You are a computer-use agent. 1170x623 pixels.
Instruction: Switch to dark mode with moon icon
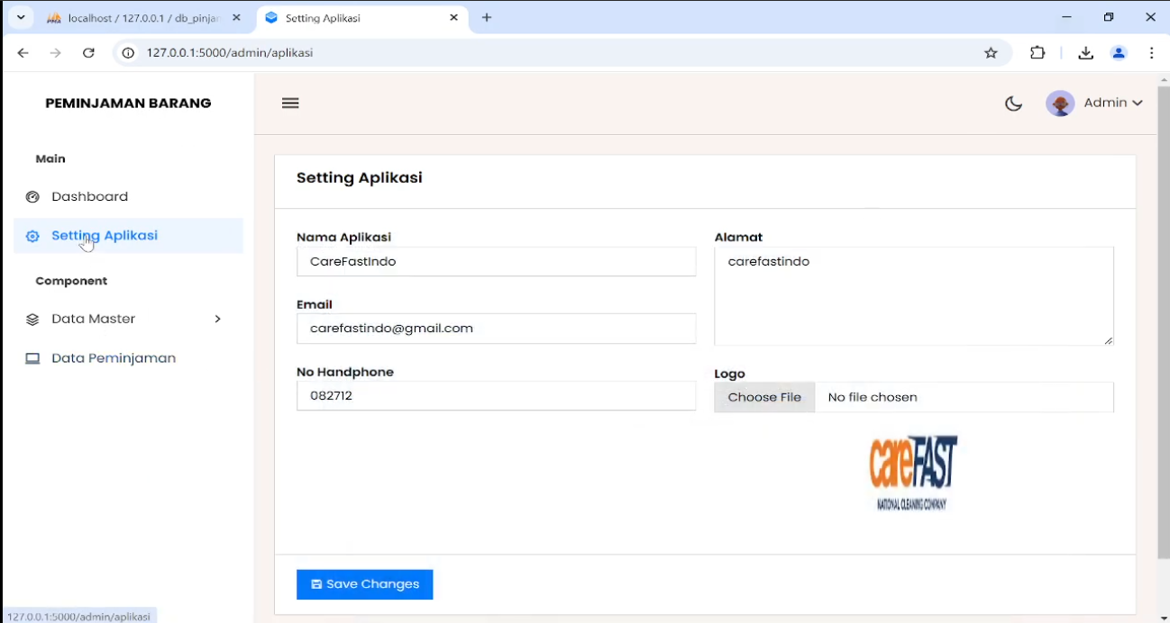pos(1013,104)
